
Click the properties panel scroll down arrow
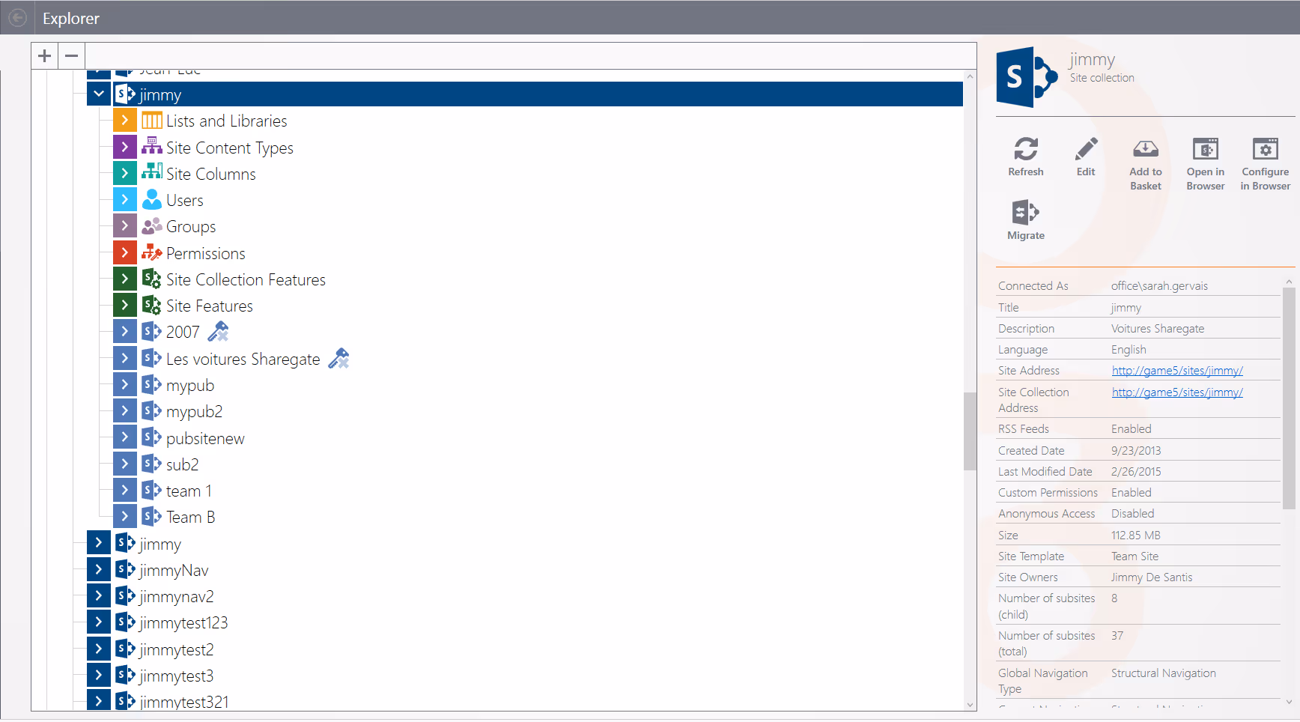(1289, 702)
